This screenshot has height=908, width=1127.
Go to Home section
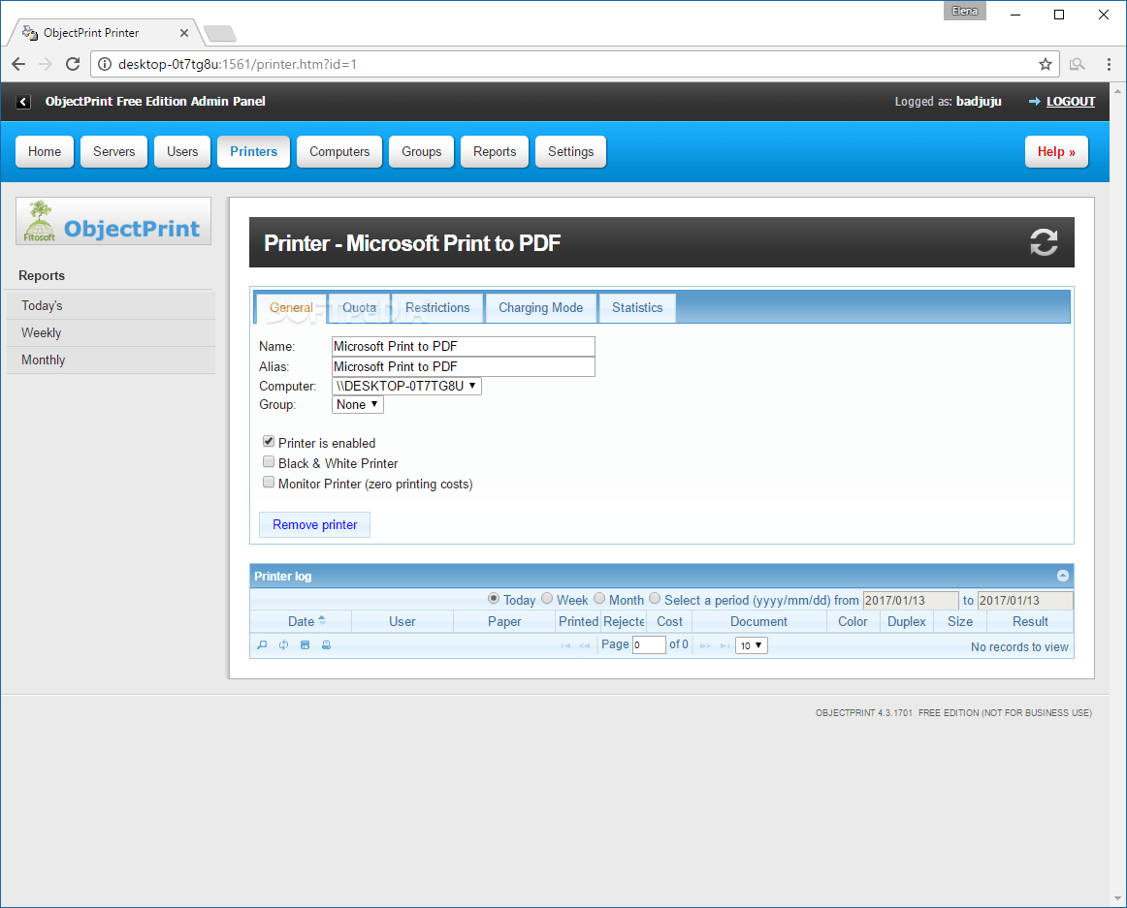tap(45, 151)
